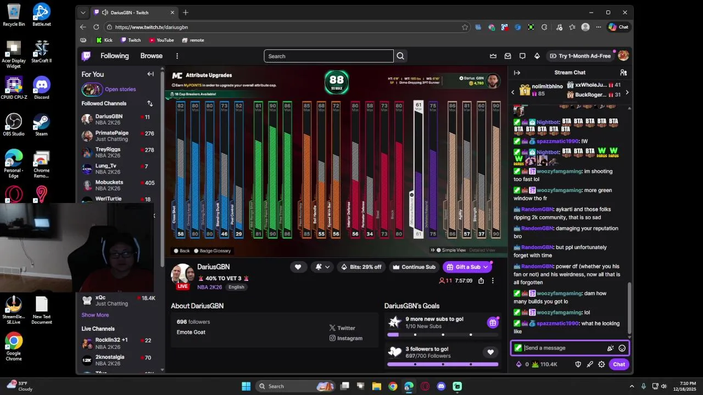Show hidden system tray icons chevron
The image size is (703, 395).
click(x=632, y=386)
